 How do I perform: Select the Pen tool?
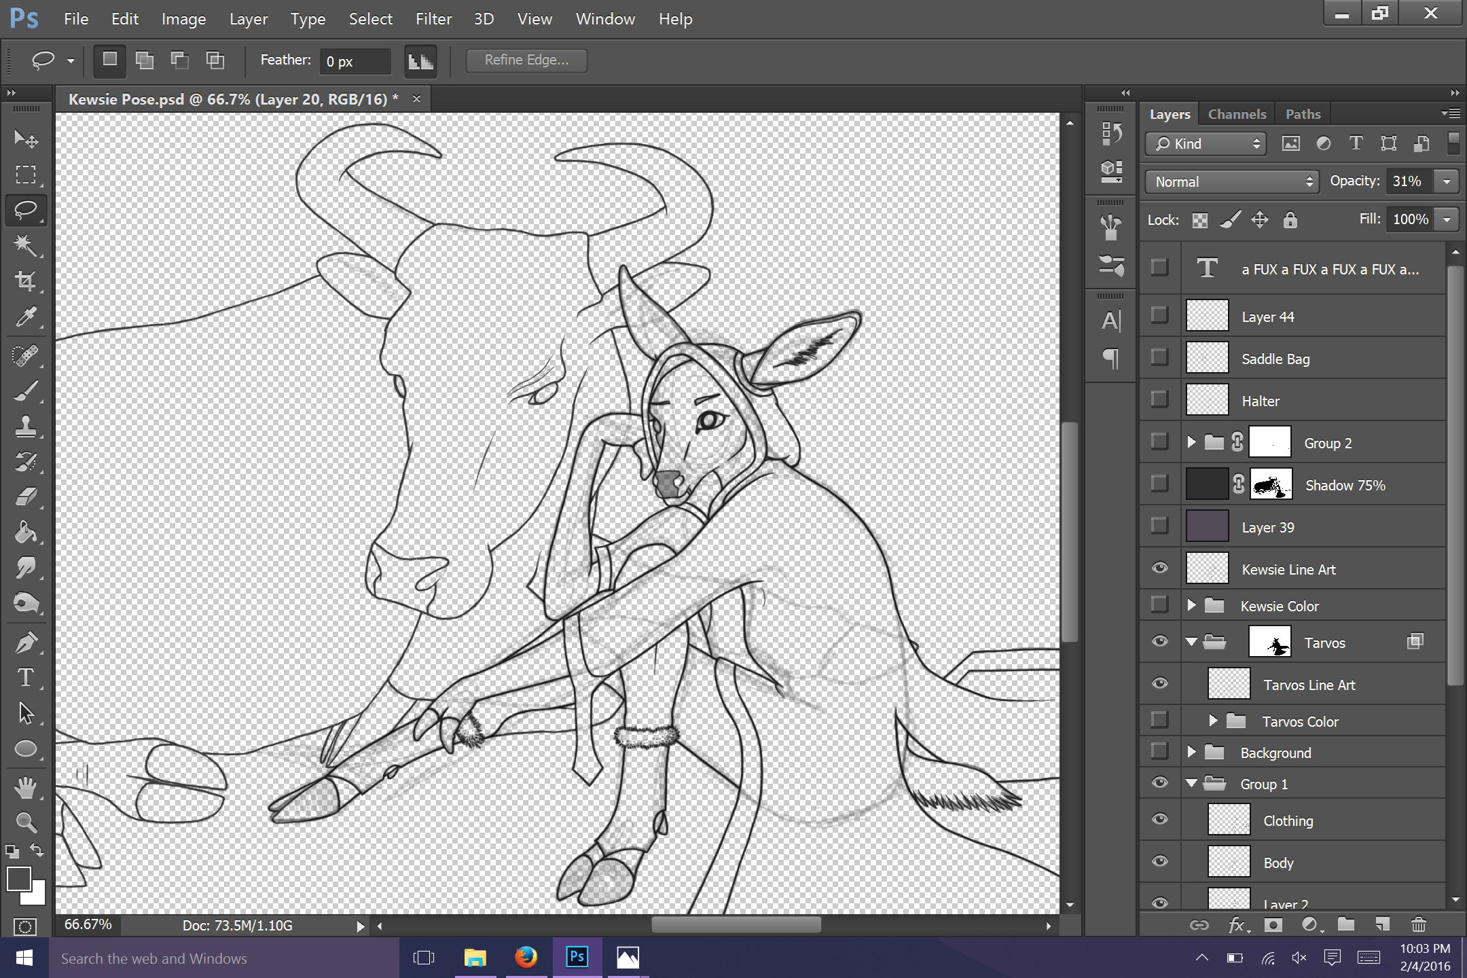[x=26, y=642]
